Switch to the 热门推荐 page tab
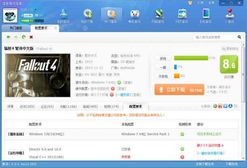This screenshot has width=247, height=168. click(x=16, y=28)
